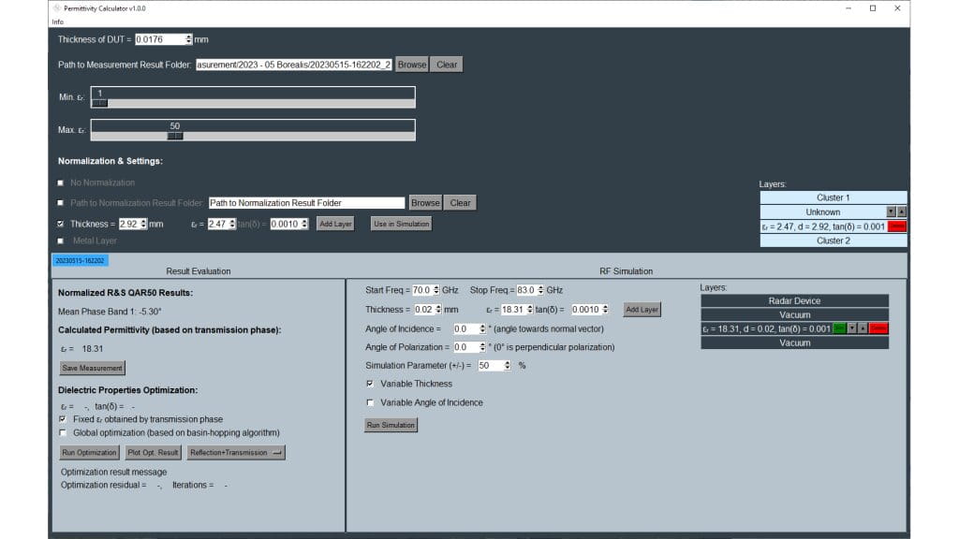Move simulation layer up with arrow button
This screenshot has width=959, height=539.
(x=862, y=328)
